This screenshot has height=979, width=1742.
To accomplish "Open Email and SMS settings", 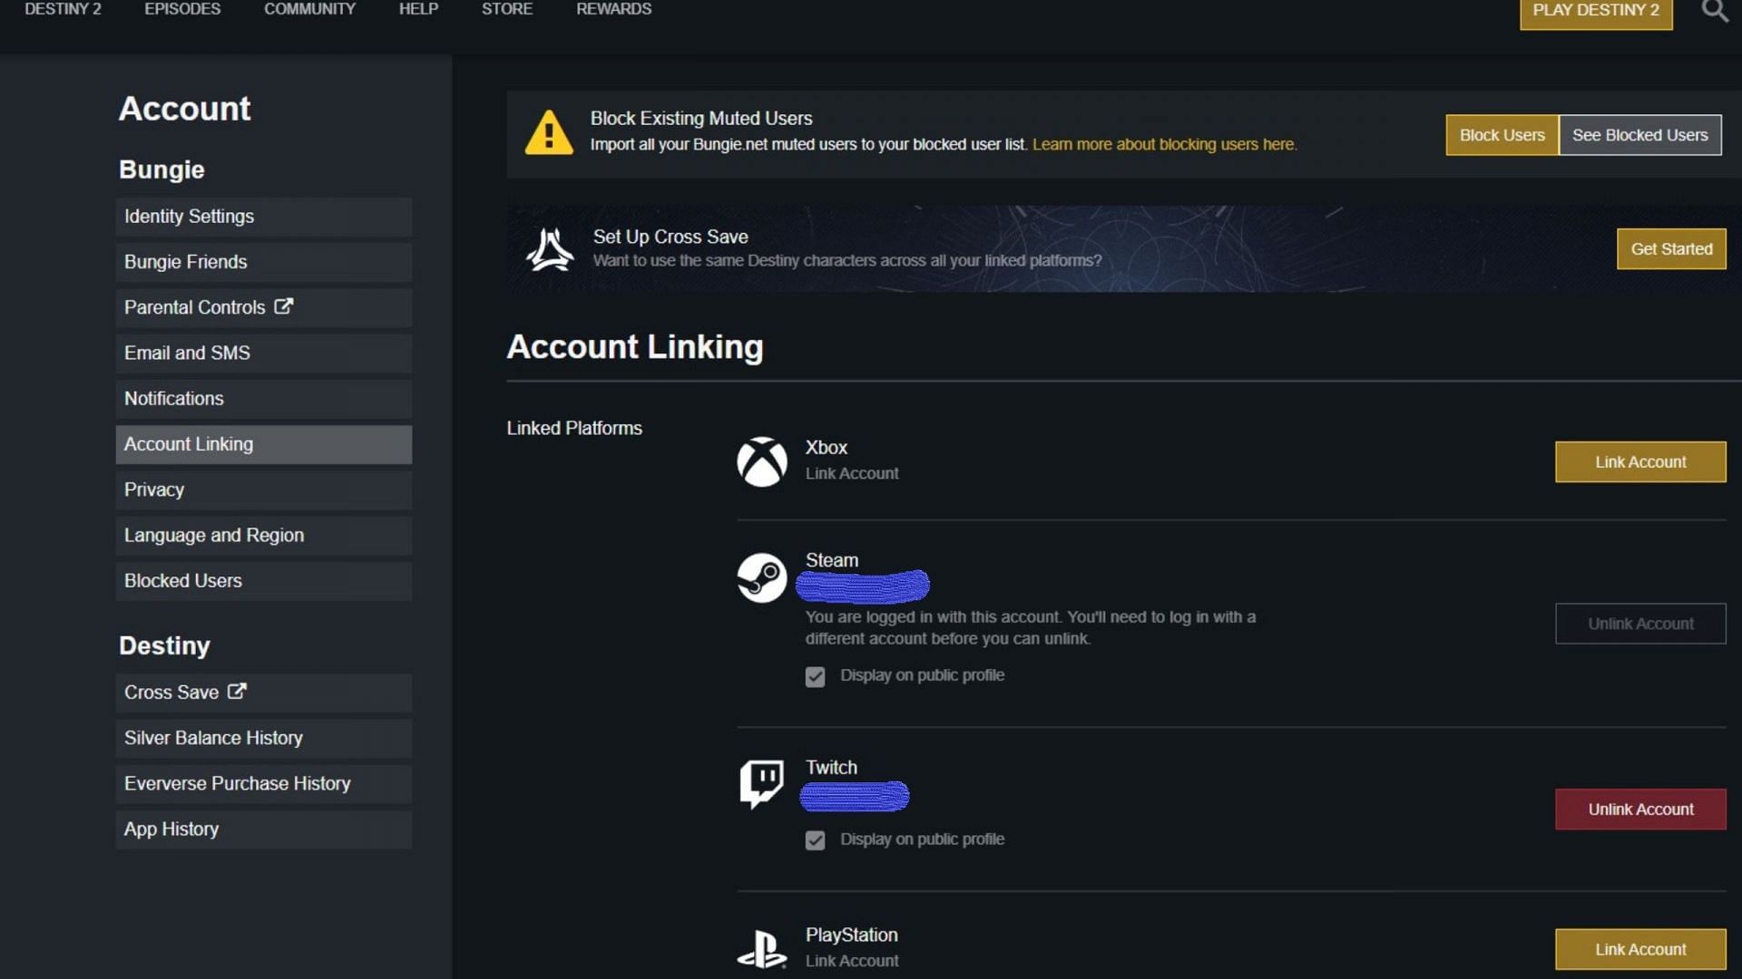I will pyautogui.click(x=264, y=353).
